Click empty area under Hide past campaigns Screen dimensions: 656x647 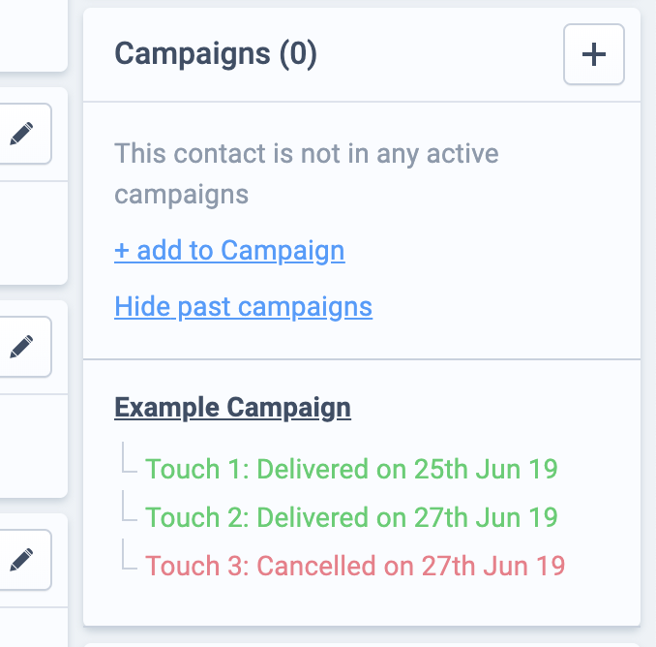[362, 340]
